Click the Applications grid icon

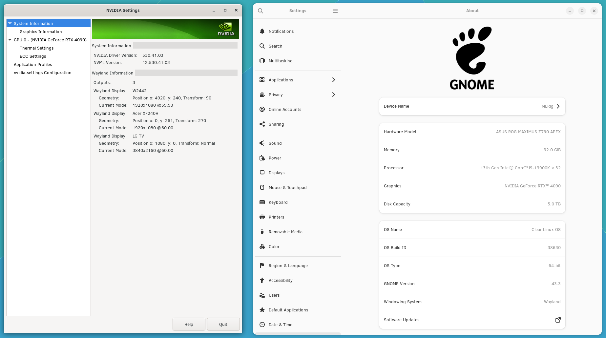(262, 80)
